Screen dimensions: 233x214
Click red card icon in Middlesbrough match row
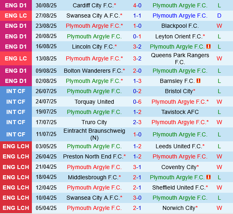tap(208, 177)
